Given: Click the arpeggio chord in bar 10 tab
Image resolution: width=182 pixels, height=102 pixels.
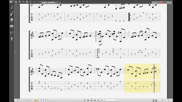Looking at the screenshot, I should [x=99, y=53].
